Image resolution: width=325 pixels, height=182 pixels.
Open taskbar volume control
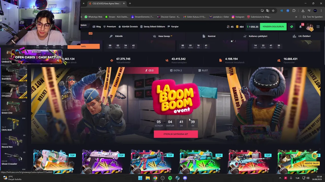(308, 178)
